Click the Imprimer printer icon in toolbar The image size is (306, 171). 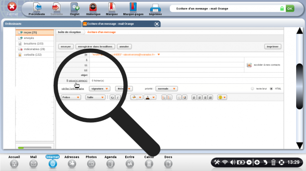tap(155, 8)
